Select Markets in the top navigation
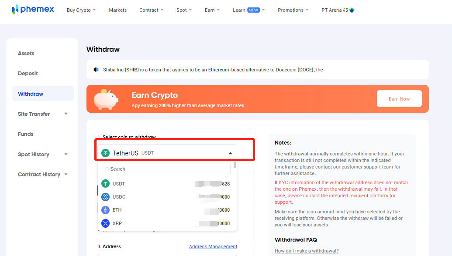The image size is (452, 256). [117, 10]
